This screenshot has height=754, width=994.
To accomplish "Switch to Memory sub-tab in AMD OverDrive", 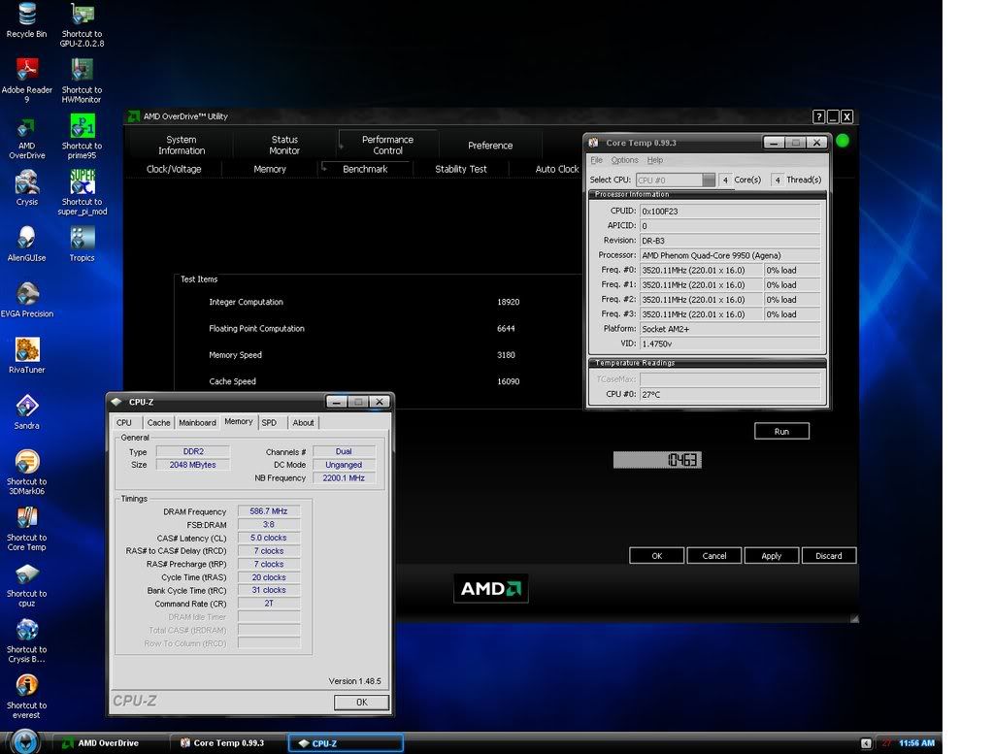I will tap(270, 169).
